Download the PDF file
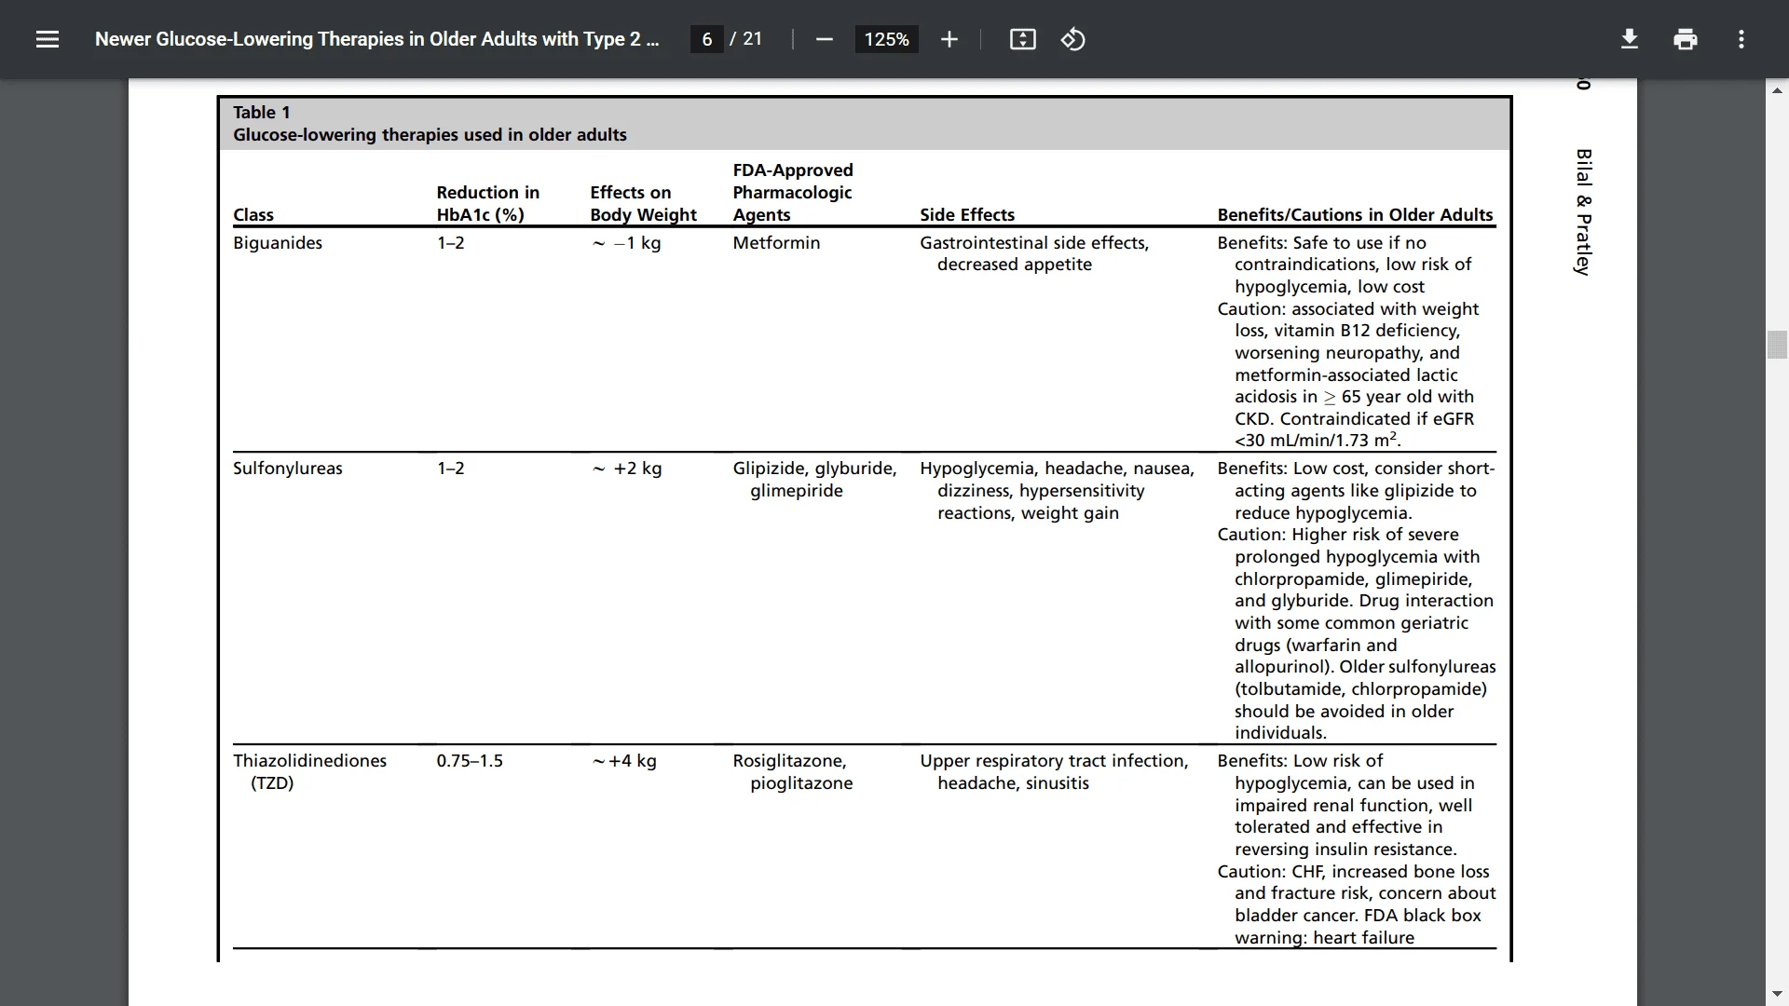Screen dimensions: 1789x1006 click(1629, 39)
